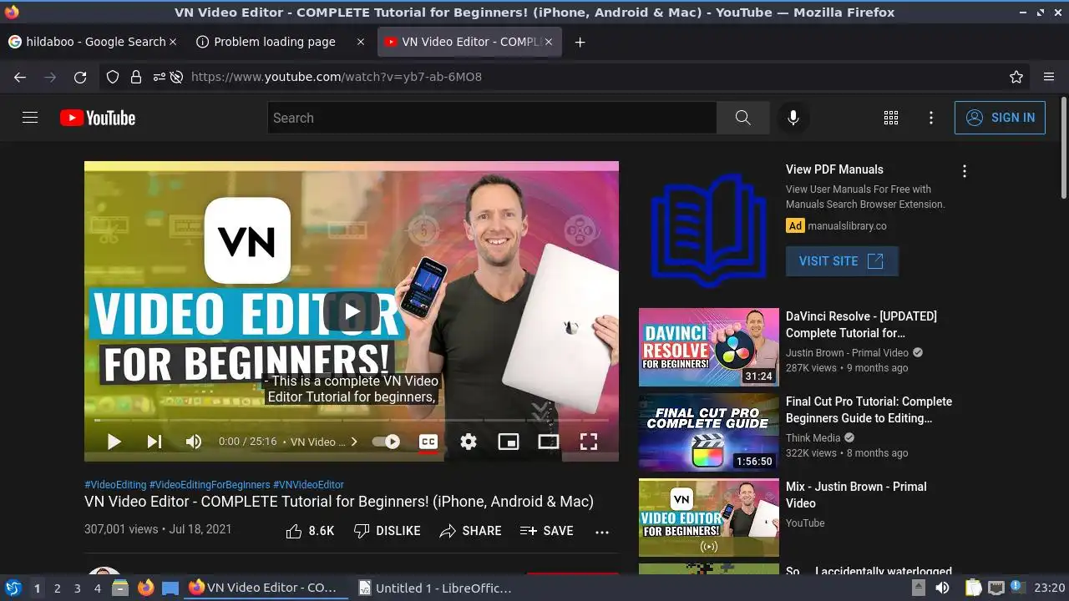Click the network tray icon
This screenshot has width=1069, height=601.
tap(996, 588)
